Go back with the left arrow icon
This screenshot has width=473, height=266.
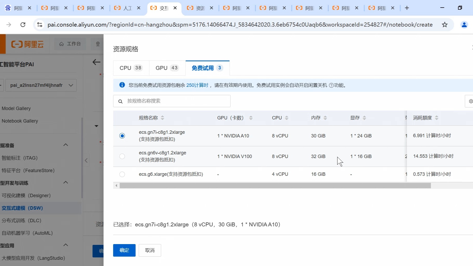(96, 62)
